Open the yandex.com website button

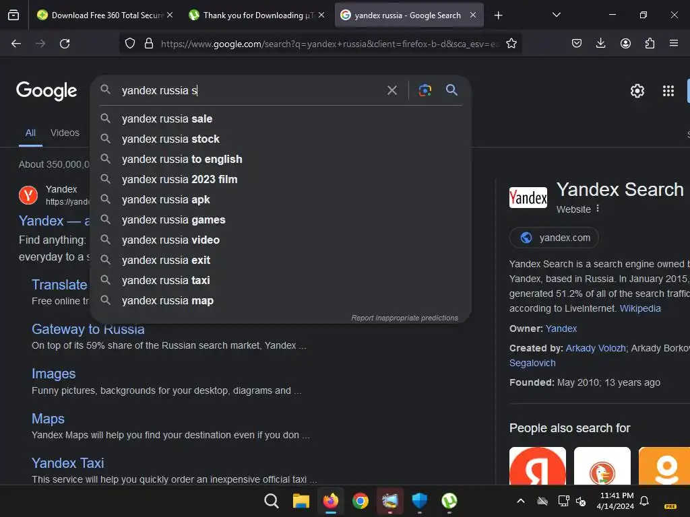tap(554, 238)
